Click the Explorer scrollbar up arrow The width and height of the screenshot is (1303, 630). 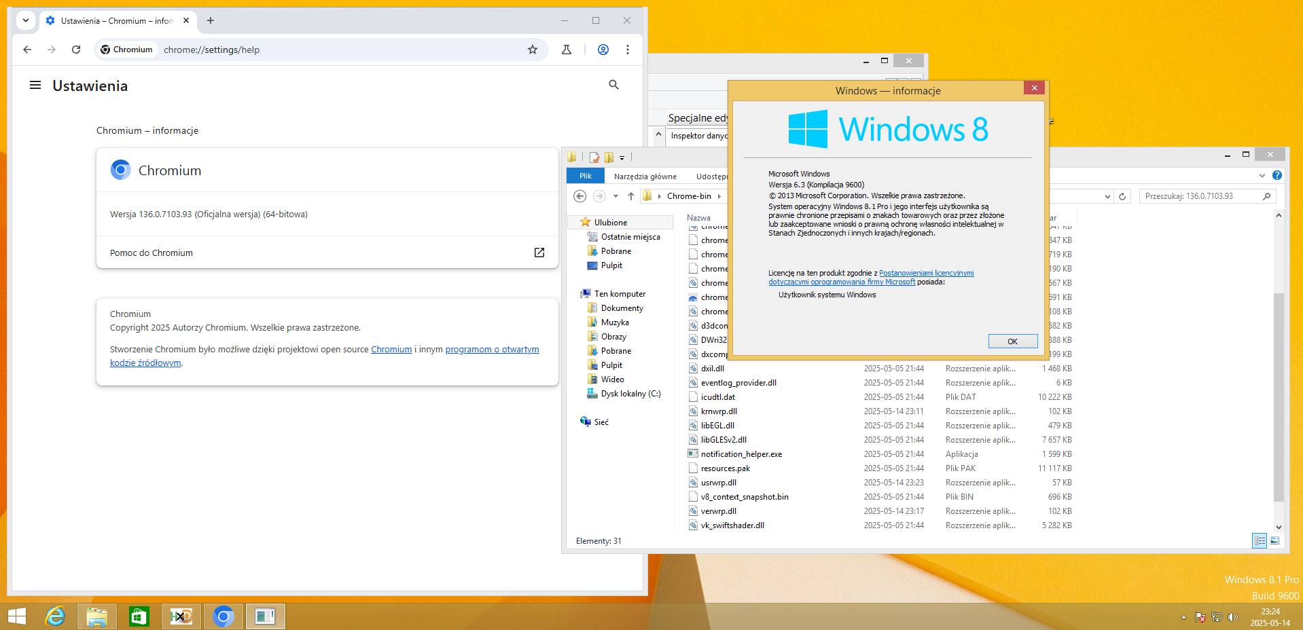coord(1279,215)
